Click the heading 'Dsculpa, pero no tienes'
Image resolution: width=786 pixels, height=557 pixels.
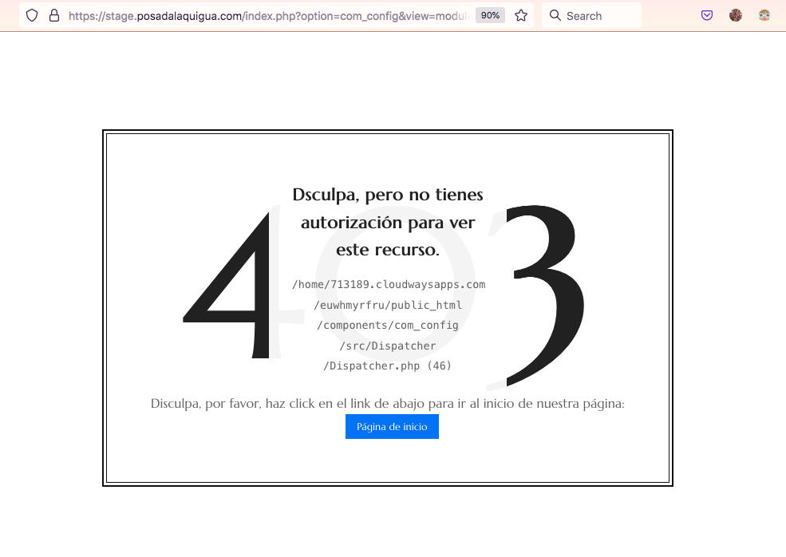pyautogui.click(x=388, y=195)
